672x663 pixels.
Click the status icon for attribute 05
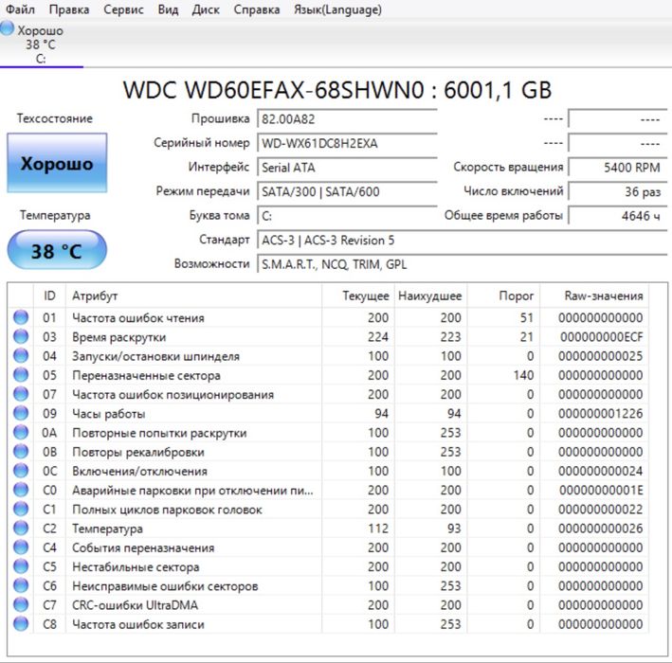coord(21,375)
